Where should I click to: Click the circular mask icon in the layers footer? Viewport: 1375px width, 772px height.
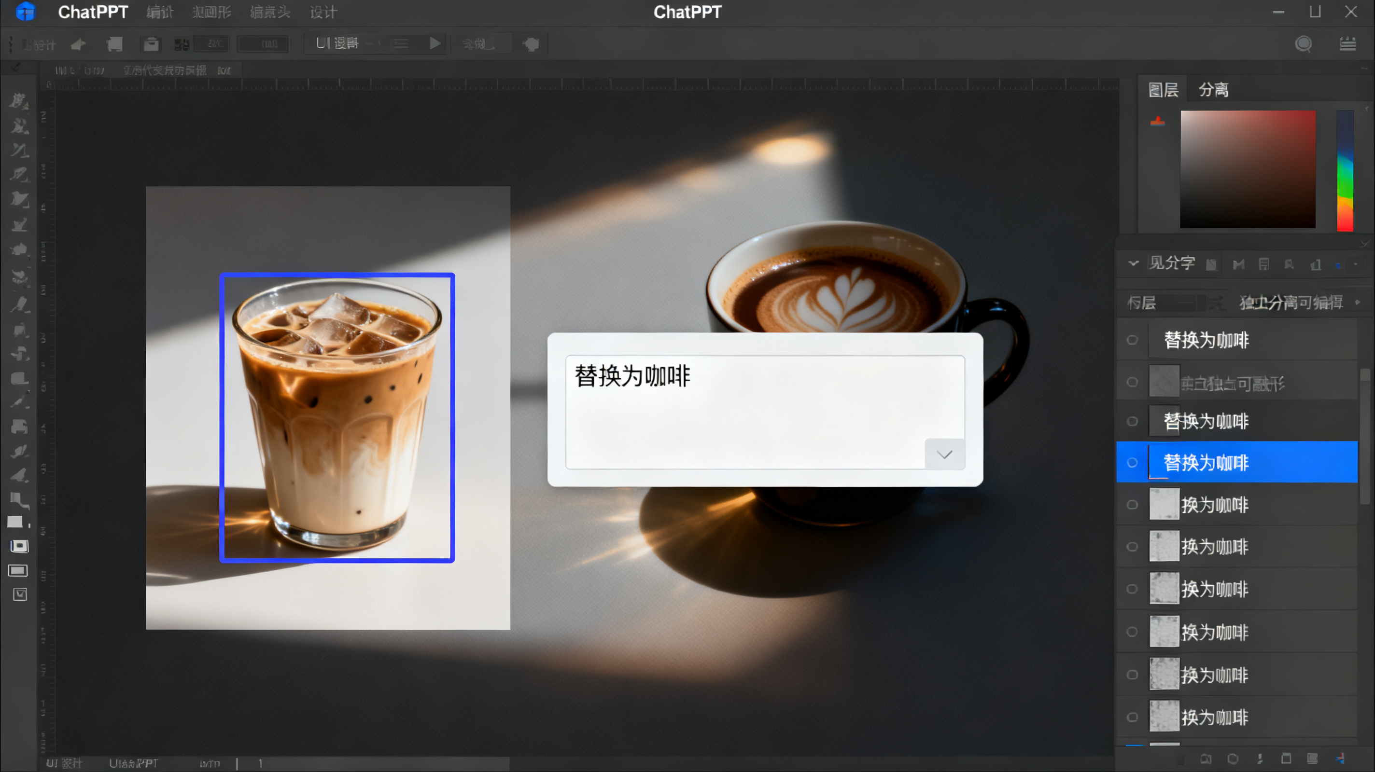[x=1233, y=758]
